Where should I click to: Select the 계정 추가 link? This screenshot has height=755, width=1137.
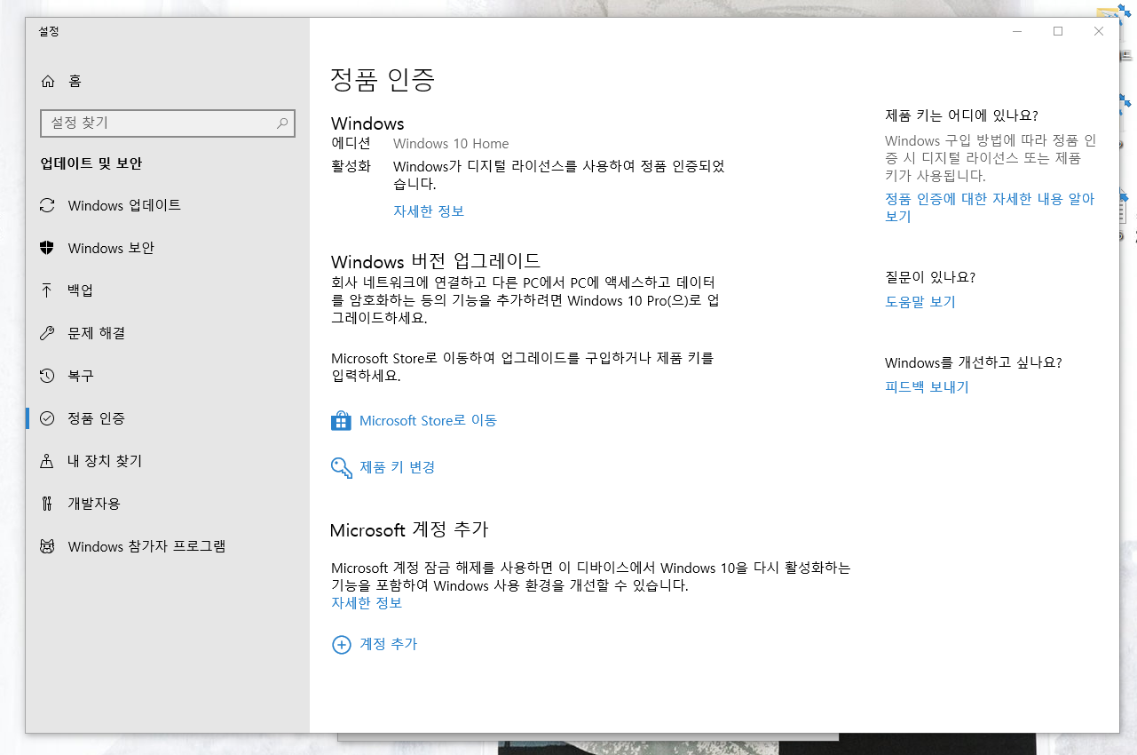[x=388, y=644]
